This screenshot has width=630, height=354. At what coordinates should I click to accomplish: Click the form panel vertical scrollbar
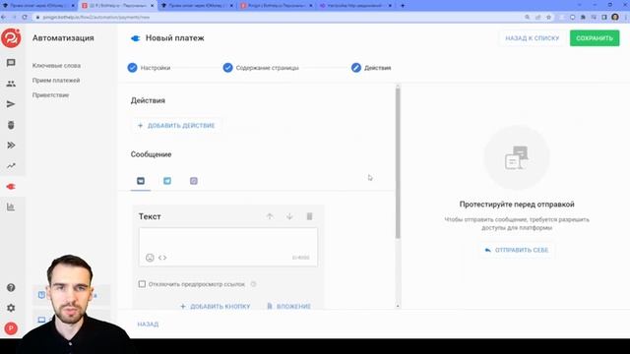[398, 162]
